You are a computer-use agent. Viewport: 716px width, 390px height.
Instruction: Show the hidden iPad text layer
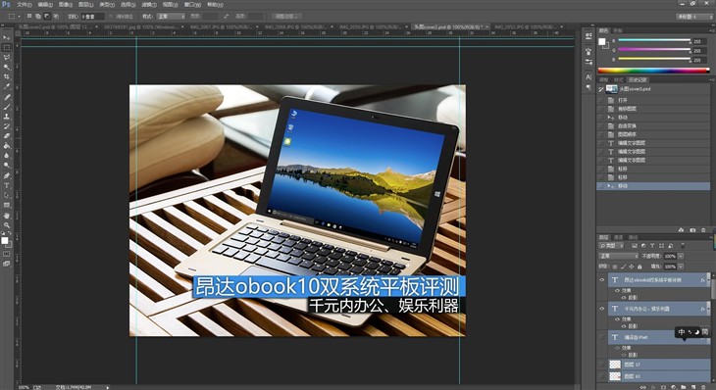(602, 337)
